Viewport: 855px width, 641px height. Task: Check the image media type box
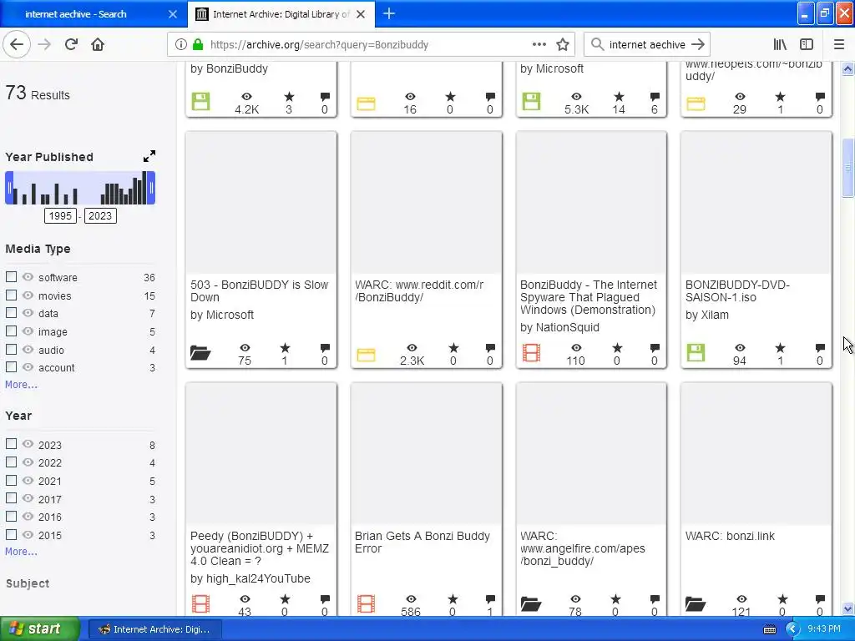11,331
